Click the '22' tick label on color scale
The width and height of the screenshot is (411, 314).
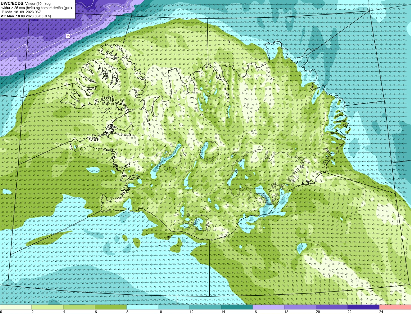click(349, 312)
